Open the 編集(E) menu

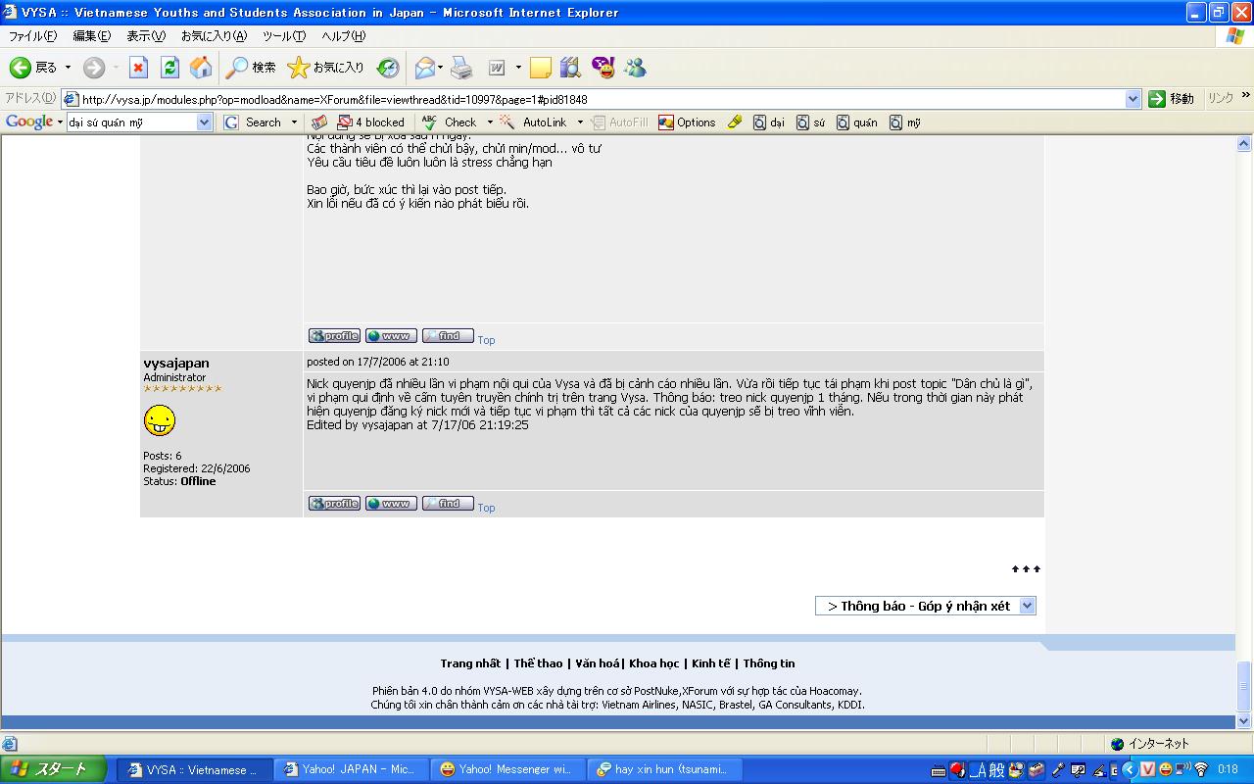(92, 36)
